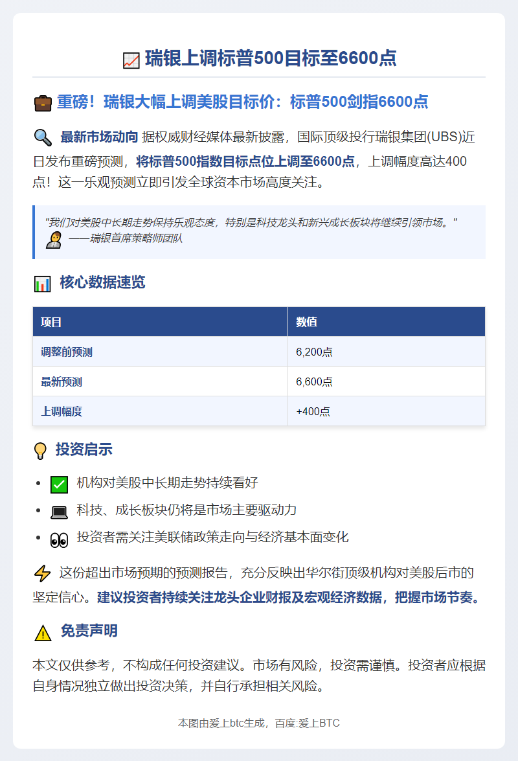Click the bold phrase 将标普500指数目标点位上调至6600点

tap(245, 161)
